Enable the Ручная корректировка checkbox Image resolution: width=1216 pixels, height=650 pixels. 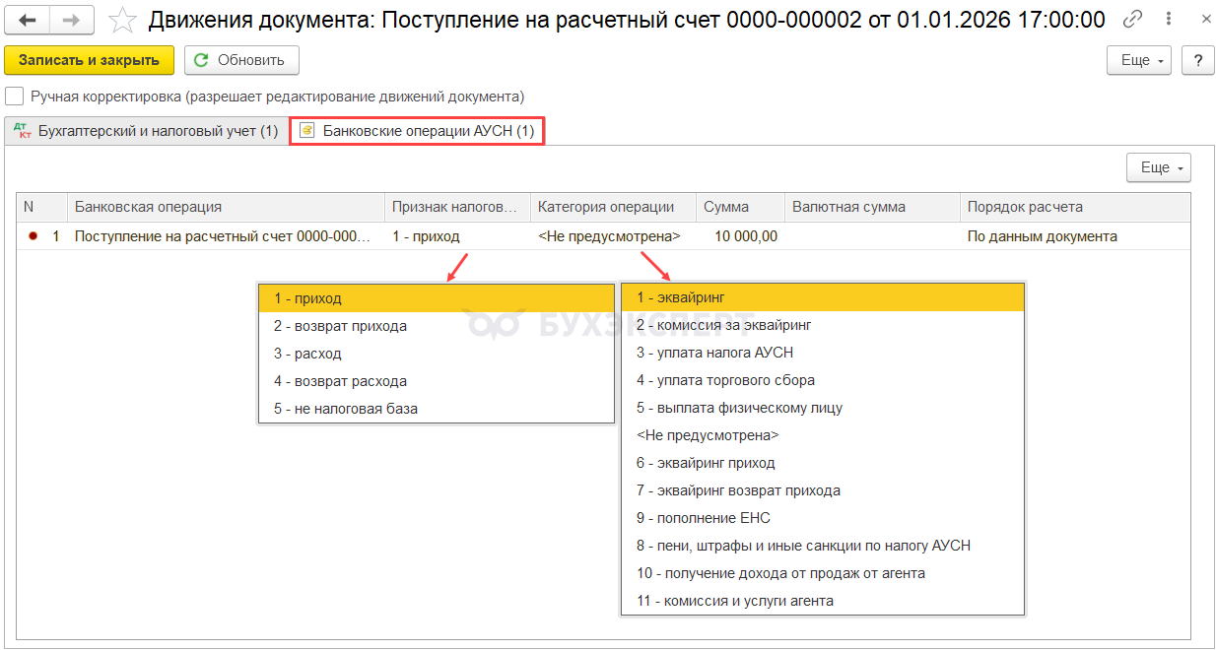(x=15, y=97)
